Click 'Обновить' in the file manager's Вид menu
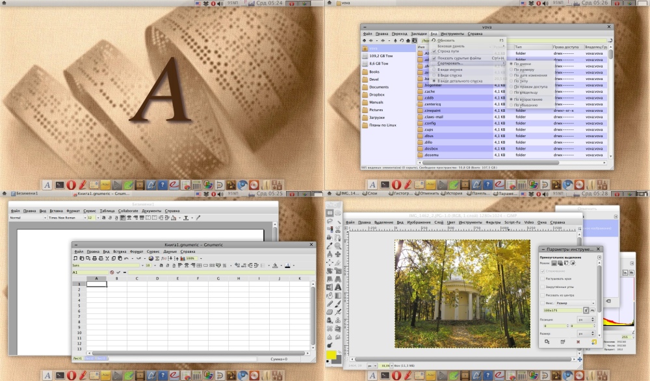Image resolution: width=650 pixels, height=381 pixels. (468, 40)
